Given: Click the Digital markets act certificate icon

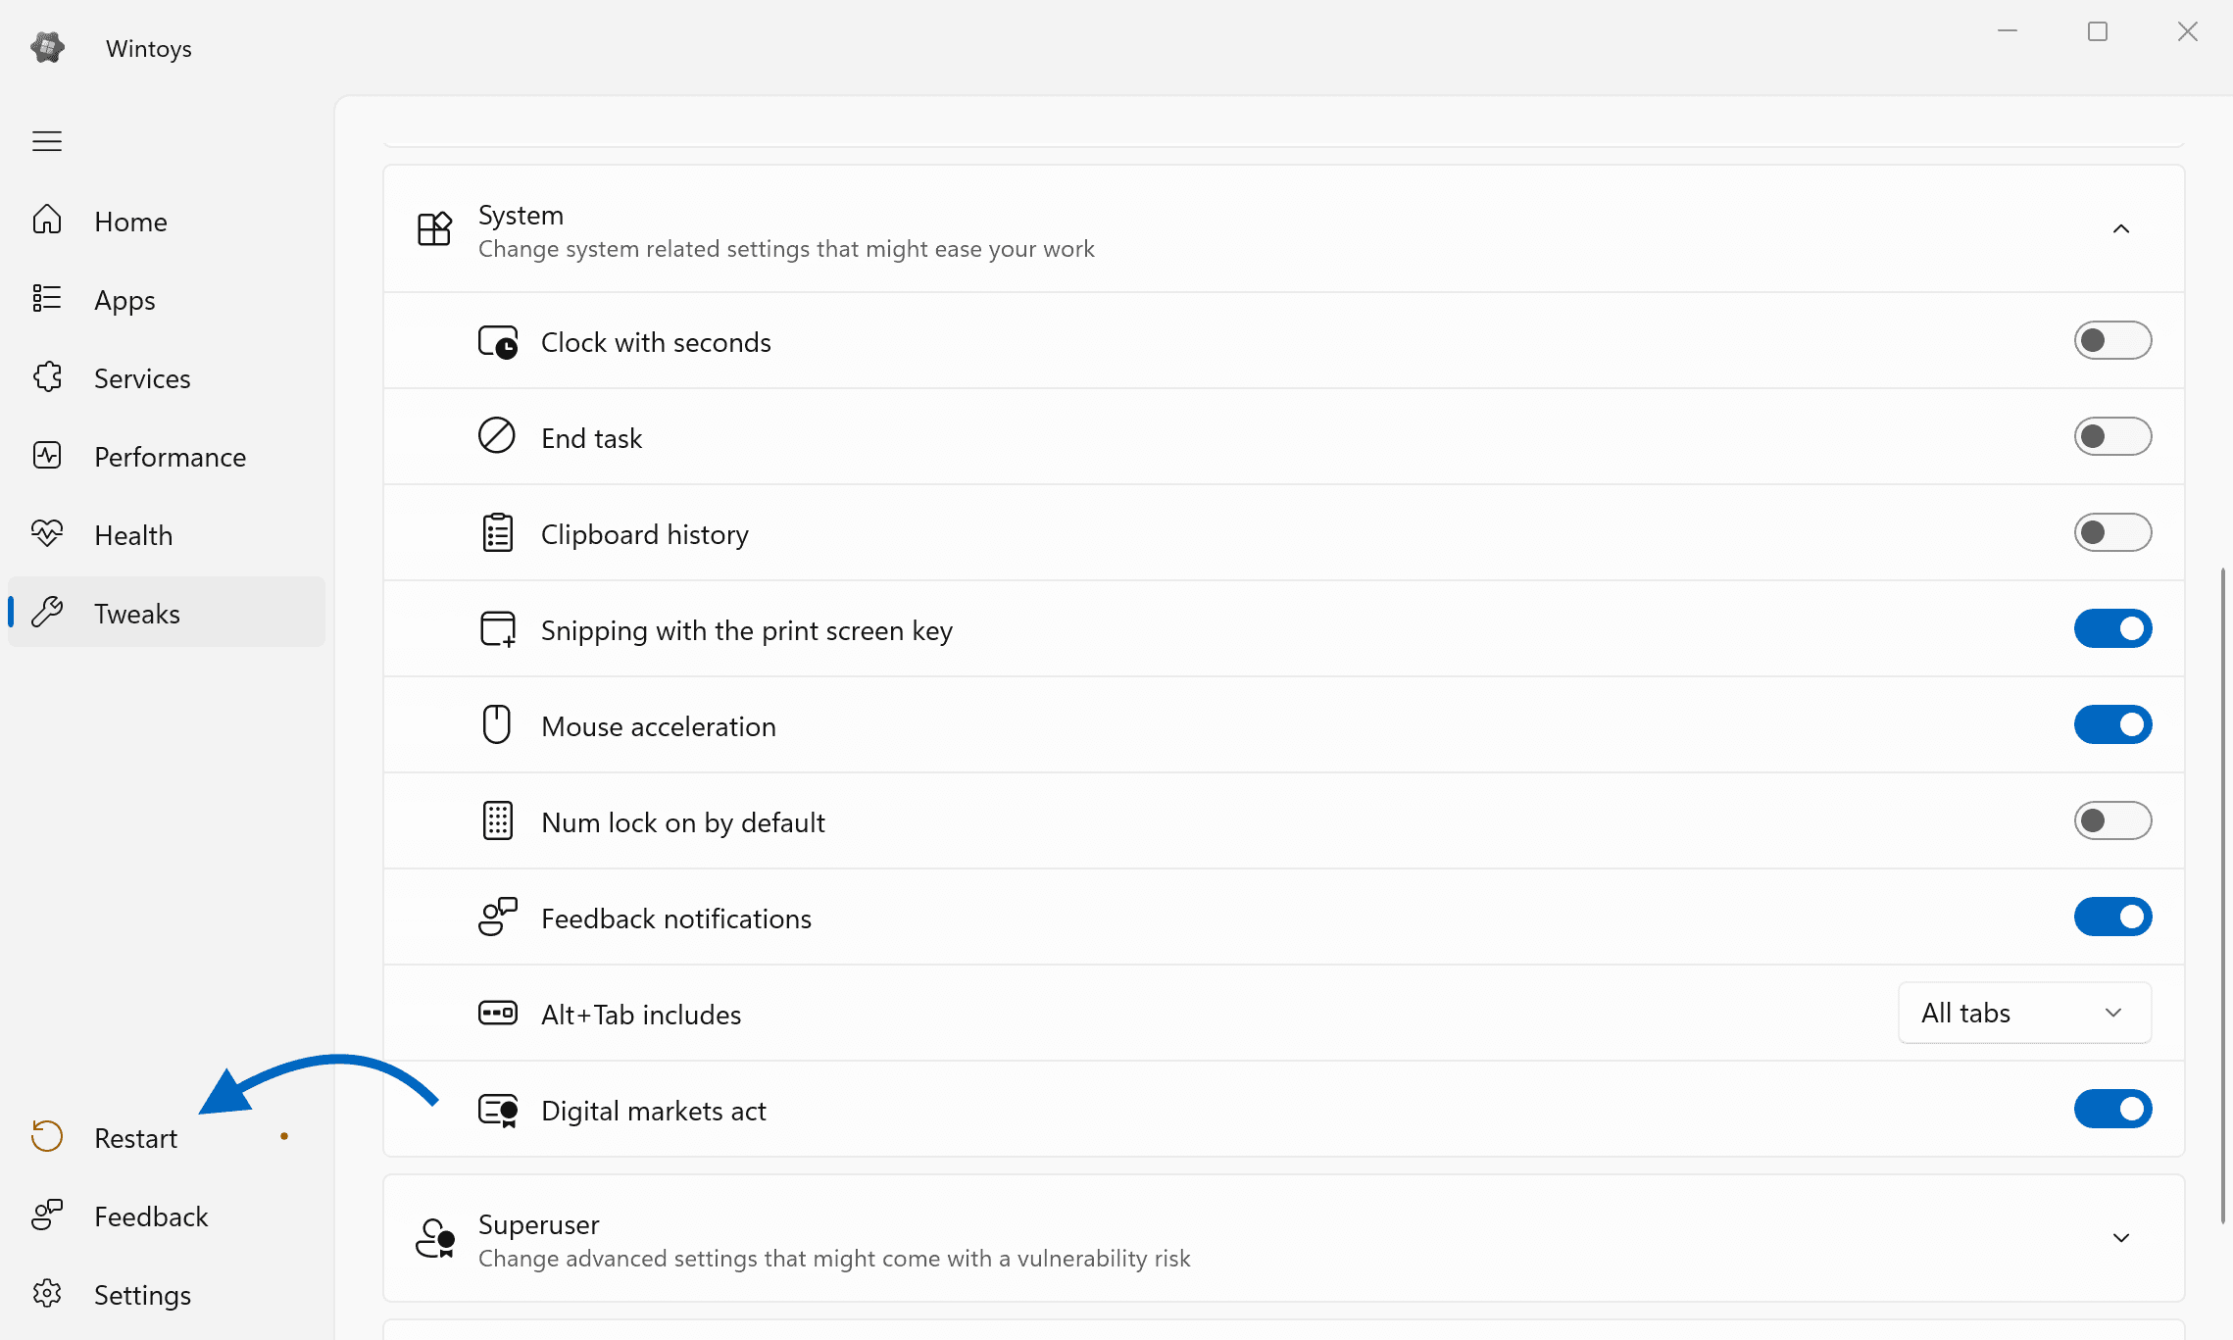Looking at the screenshot, I should click(498, 1110).
